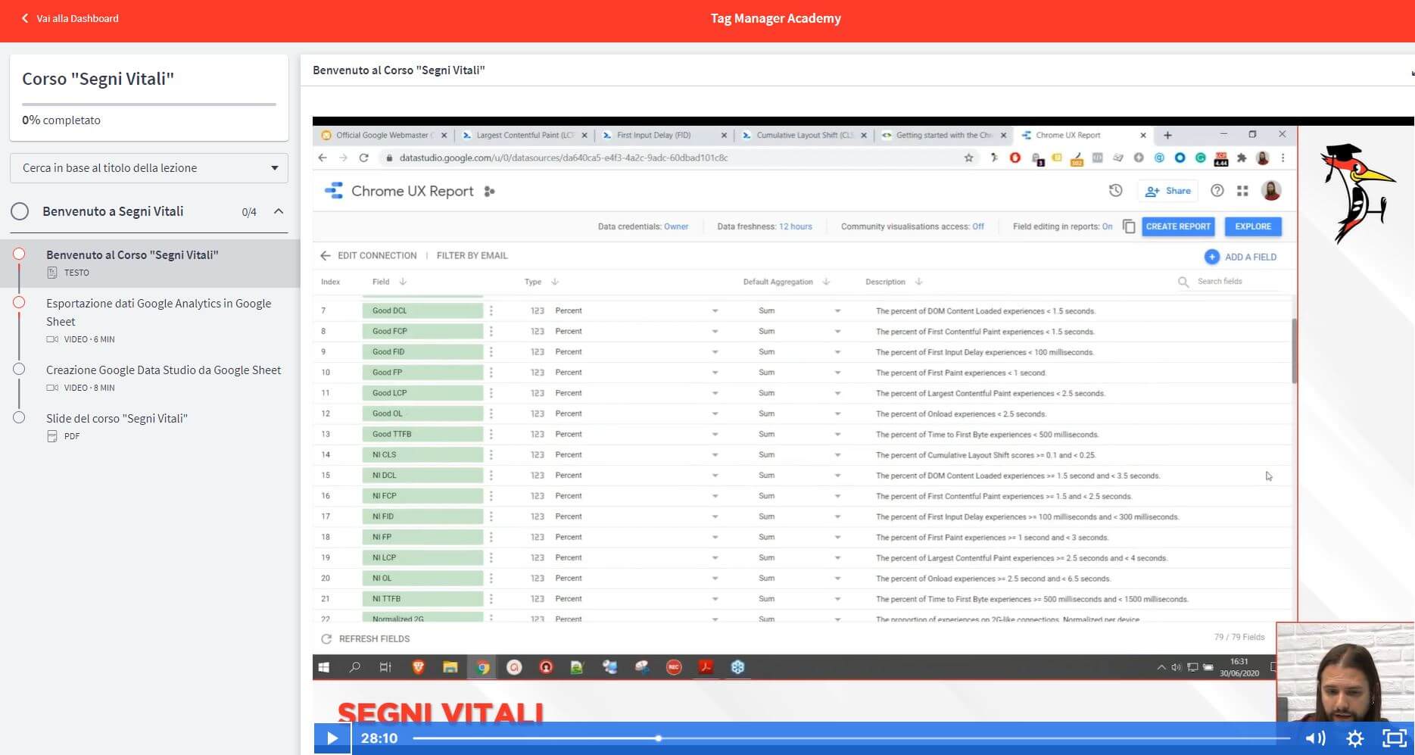Go back to the Dashboard
Viewport: 1415px width, 755px height.
(70, 18)
